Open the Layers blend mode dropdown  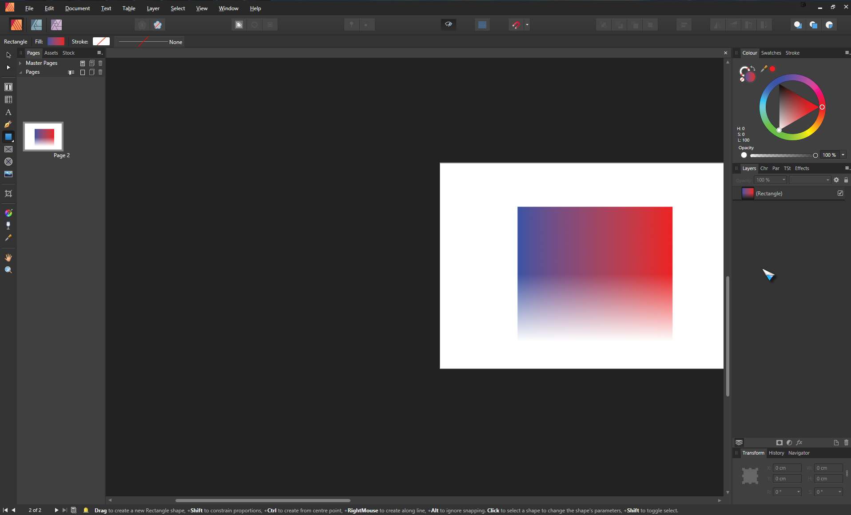[810, 180]
